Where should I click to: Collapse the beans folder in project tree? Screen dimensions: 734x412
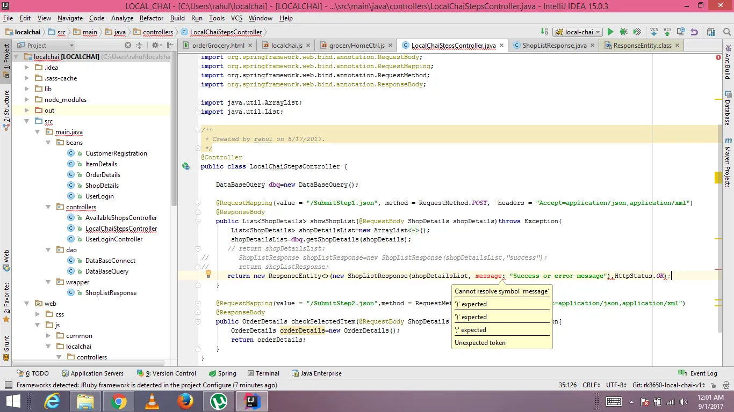49,143
